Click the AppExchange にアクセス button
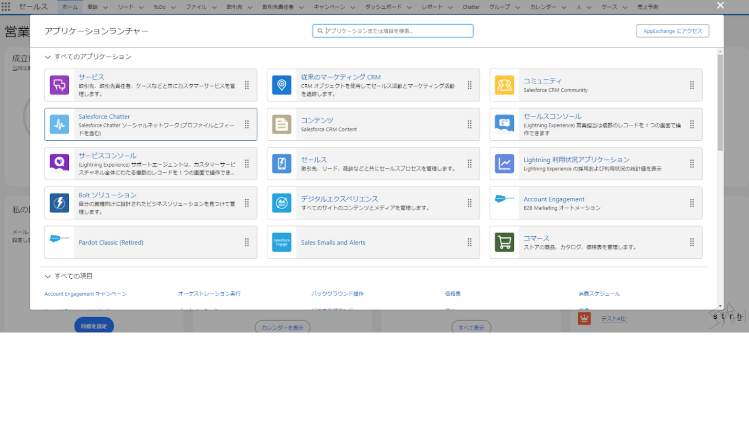Viewport: 749px width, 421px height. 672,31
